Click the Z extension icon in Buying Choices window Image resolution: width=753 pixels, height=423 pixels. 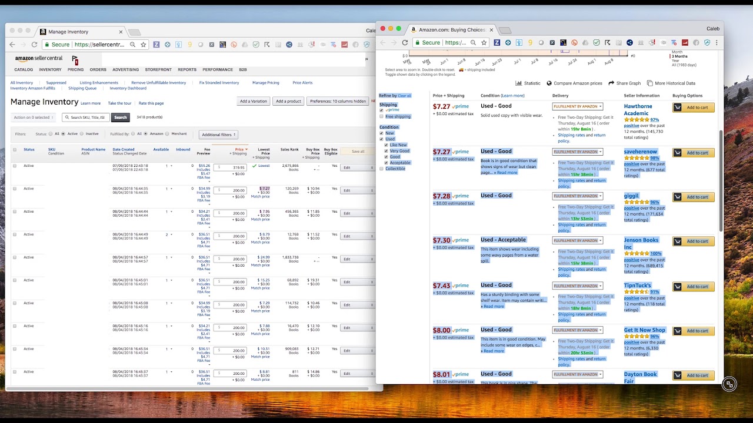pyautogui.click(x=497, y=42)
